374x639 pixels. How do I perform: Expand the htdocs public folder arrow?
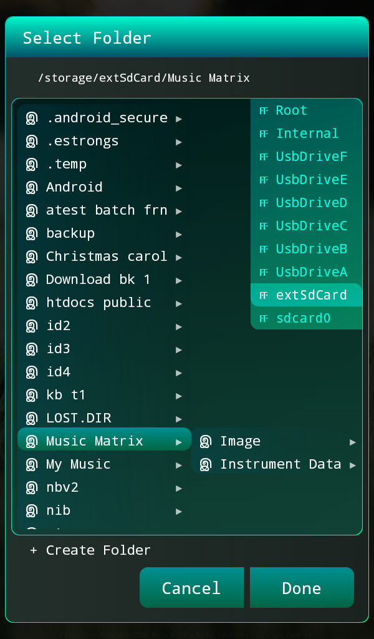pos(179,303)
